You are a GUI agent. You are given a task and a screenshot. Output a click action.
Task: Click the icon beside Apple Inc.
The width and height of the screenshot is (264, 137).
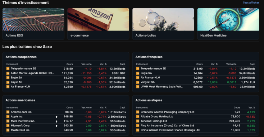8,116
